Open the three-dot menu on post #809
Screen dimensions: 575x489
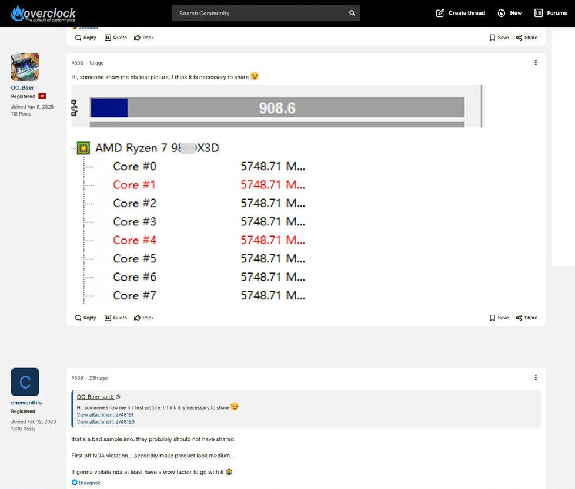click(x=535, y=378)
